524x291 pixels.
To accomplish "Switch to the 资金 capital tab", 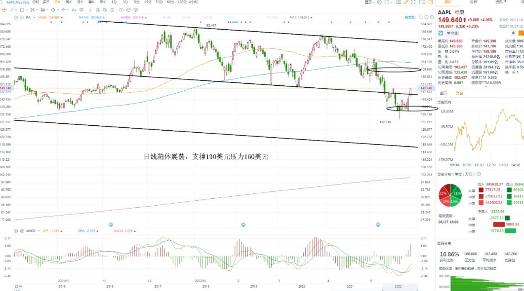I will [x=459, y=94].
